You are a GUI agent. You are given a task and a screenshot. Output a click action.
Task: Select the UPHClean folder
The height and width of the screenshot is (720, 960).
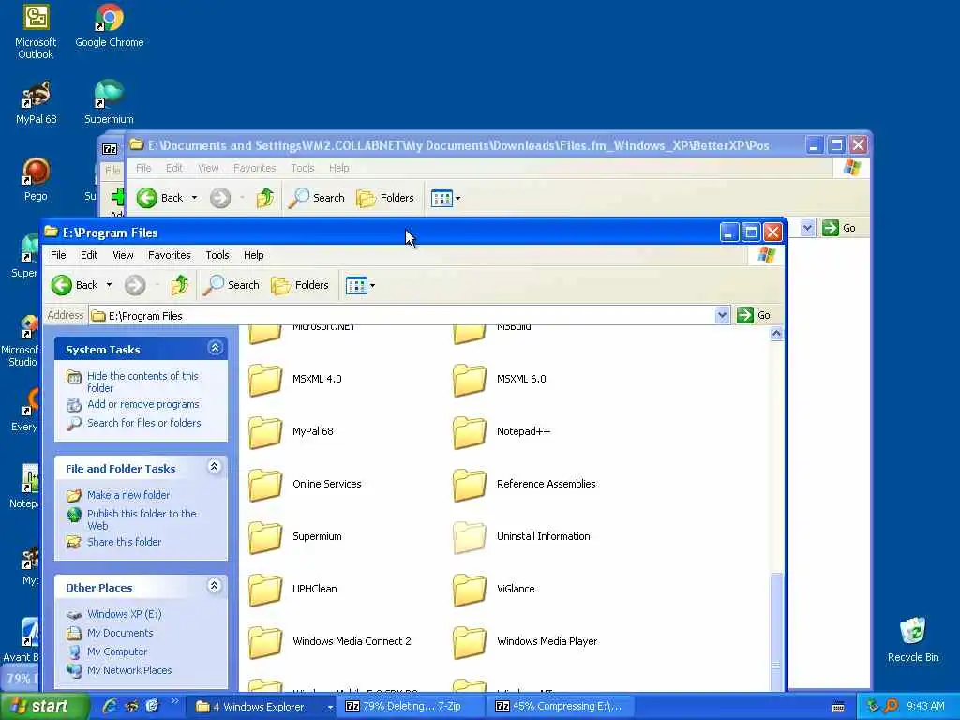(292, 590)
